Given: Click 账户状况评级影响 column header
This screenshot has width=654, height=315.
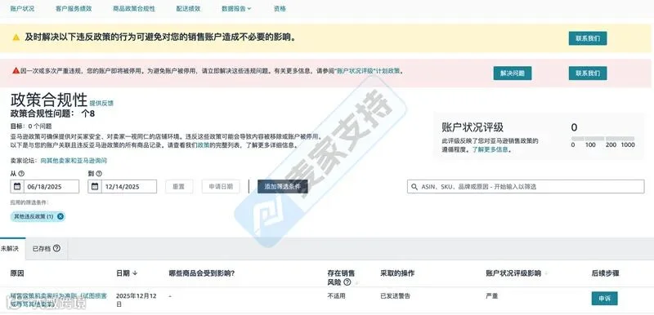Looking at the screenshot, I should (513, 273).
